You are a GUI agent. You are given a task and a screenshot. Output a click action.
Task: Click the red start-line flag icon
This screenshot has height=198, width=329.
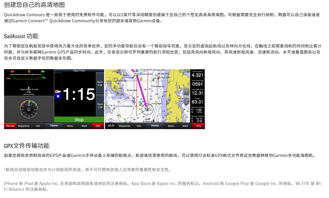click(12, 72)
